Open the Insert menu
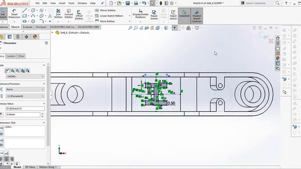This screenshot has height=169, width=301. pos(62,3)
